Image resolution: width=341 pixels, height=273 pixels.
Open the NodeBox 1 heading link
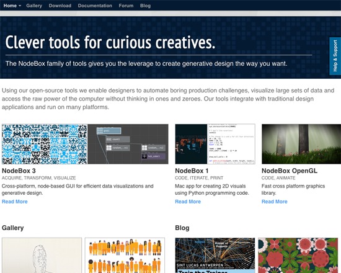click(192, 171)
